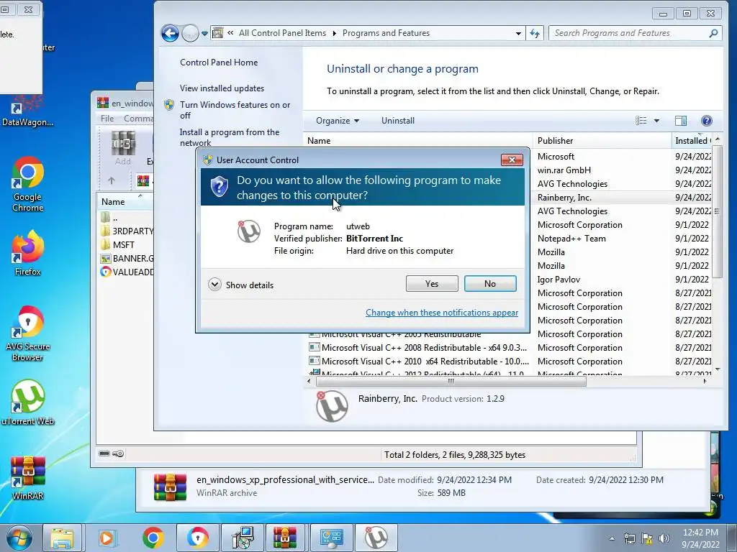Click the UAC shield question icon
Viewport: 737px width, 552px height.
pyautogui.click(x=219, y=187)
